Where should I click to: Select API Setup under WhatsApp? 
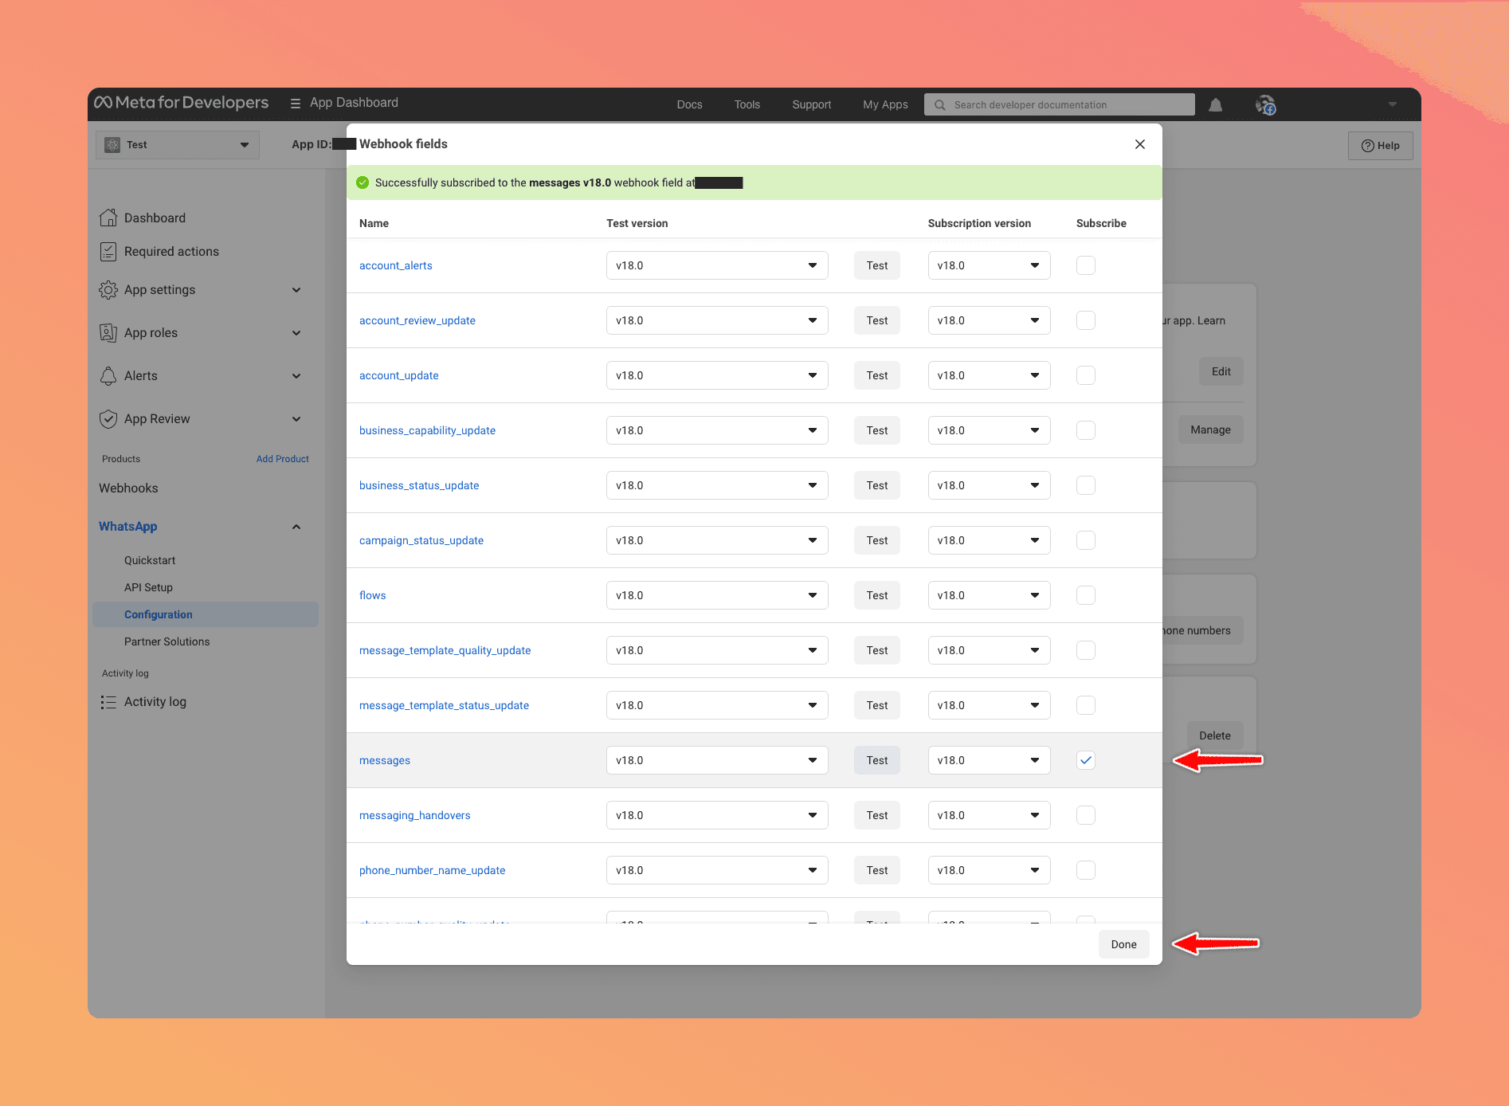148,587
